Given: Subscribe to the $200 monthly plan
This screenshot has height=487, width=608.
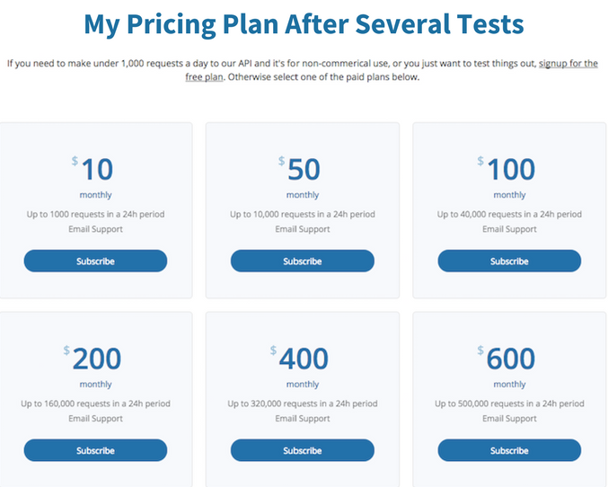Looking at the screenshot, I should click(x=95, y=450).
